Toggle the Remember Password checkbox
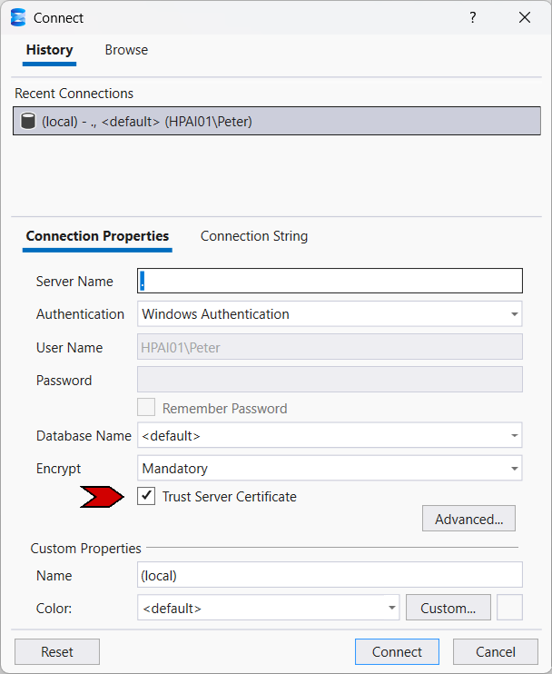Image resolution: width=552 pixels, height=674 pixels. (145, 408)
